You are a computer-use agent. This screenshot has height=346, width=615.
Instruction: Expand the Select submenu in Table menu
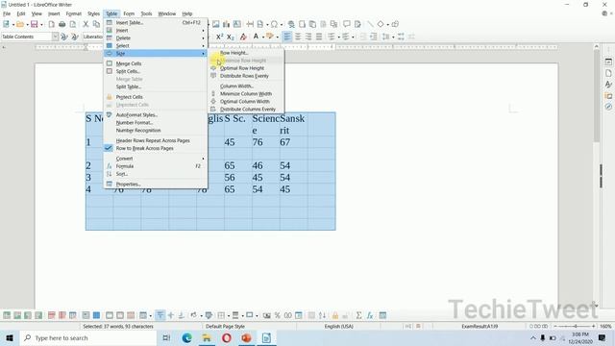coord(156,45)
